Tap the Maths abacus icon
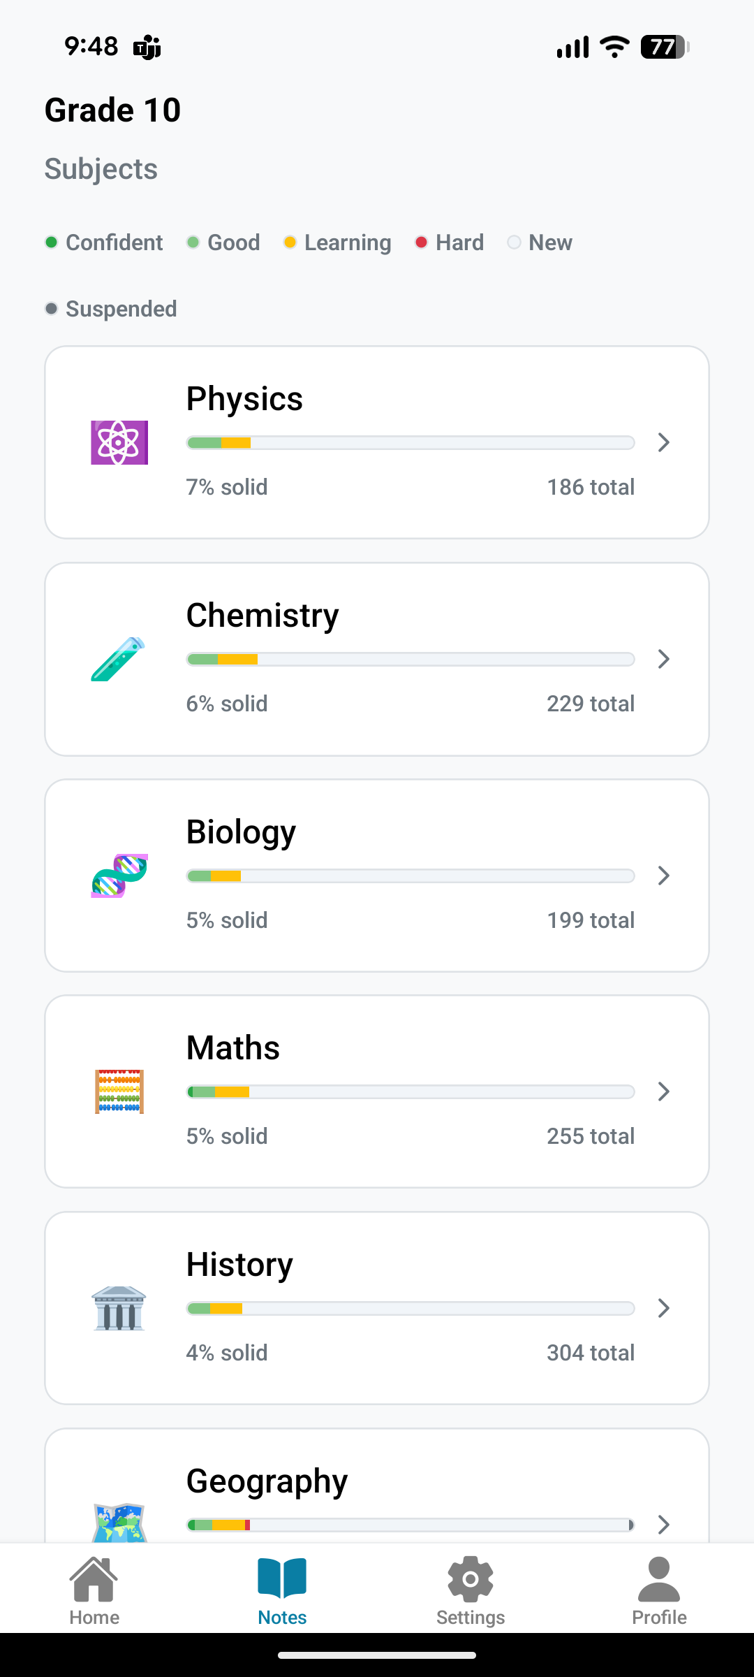The image size is (754, 1677). 119,1091
